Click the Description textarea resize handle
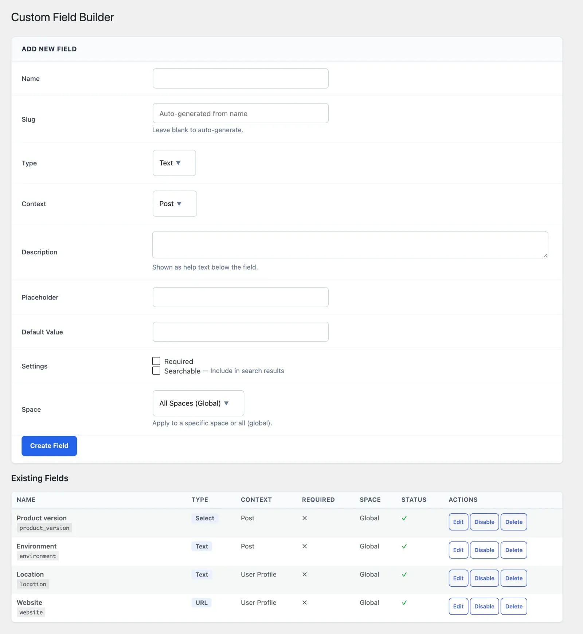This screenshot has height=634, width=583. pyautogui.click(x=545, y=256)
